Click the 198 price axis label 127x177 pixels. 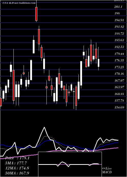coord(117,13)
